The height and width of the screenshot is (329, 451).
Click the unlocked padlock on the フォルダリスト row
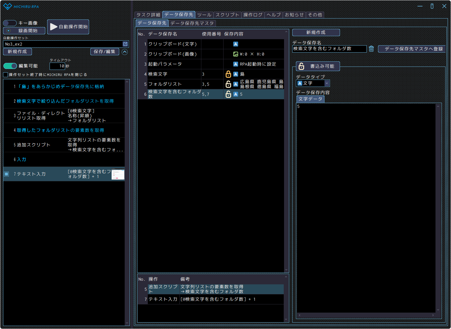point(228,84)
